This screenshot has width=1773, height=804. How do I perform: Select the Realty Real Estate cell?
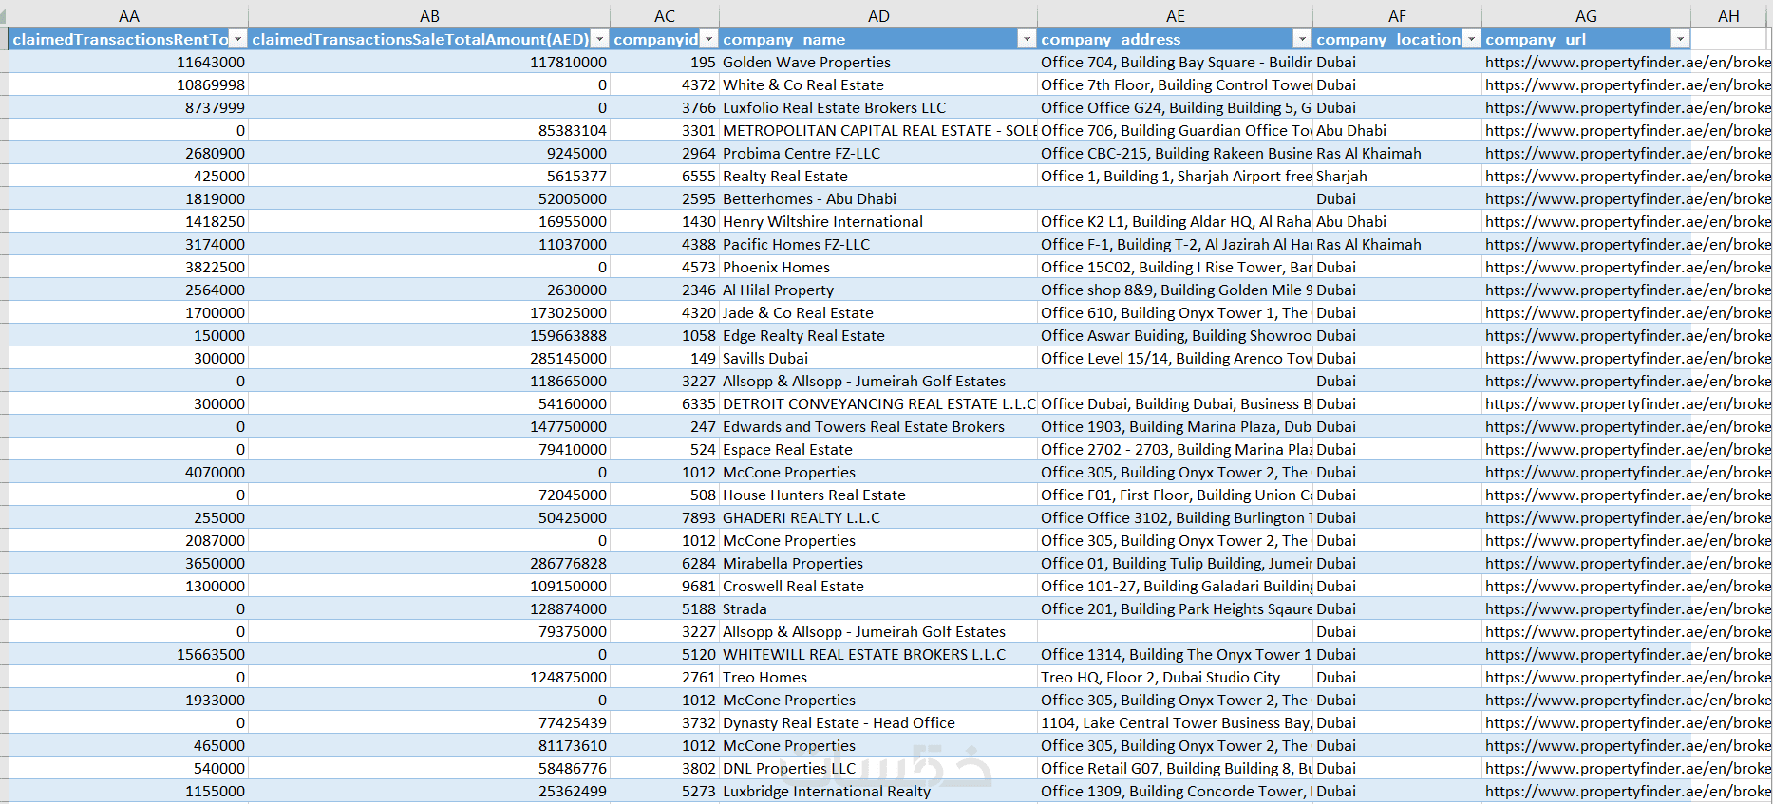click(x=878, y=176)
